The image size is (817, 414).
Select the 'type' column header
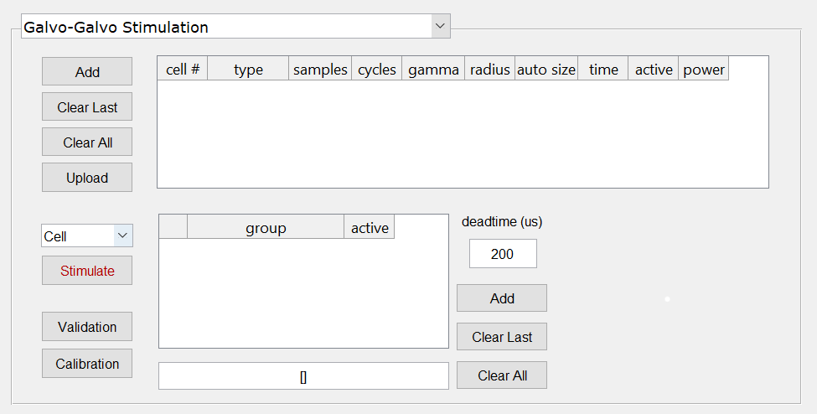(x=248, y=70)
